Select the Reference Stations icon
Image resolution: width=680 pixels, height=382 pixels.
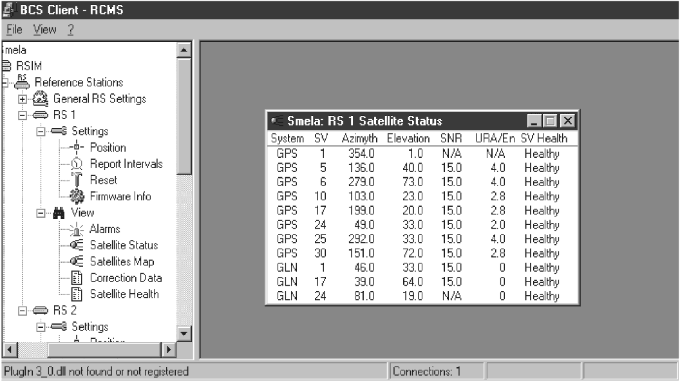click(22, 82)
